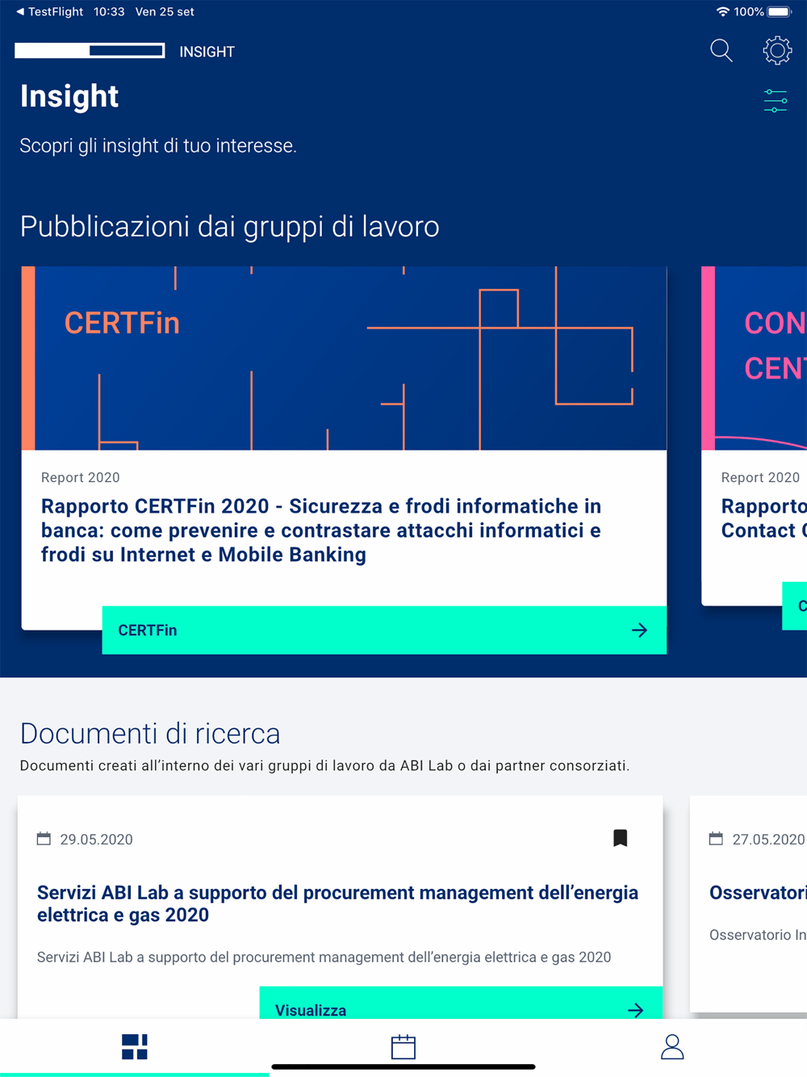Open the Rapporto CERTFin 2020 title
Viewport: 807px width, 1077px height.
tap(321, 530)
